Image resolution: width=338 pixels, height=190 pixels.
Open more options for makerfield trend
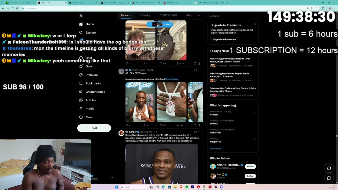point(255,130)
